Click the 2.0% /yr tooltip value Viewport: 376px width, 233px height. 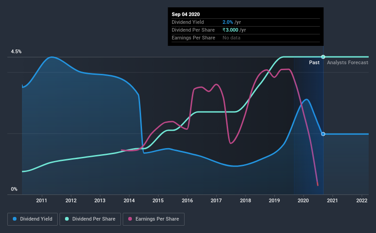(x=232, y=22)
